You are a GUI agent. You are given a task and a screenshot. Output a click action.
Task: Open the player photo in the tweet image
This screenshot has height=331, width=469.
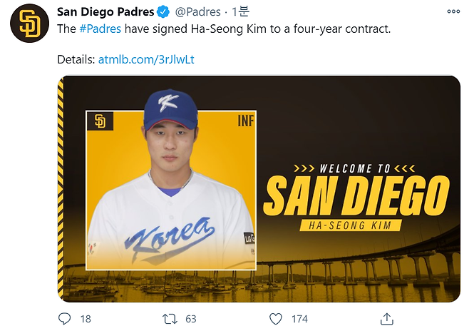coord(171,193)
